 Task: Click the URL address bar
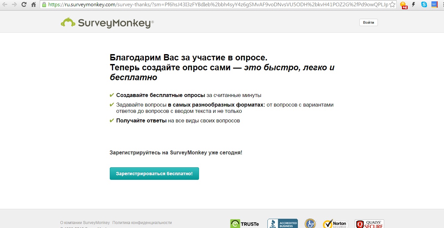218,5
